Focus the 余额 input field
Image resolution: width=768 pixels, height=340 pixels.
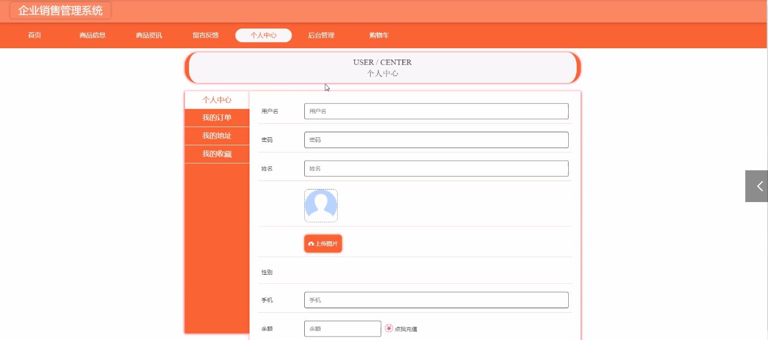click(x=342, y=329)
